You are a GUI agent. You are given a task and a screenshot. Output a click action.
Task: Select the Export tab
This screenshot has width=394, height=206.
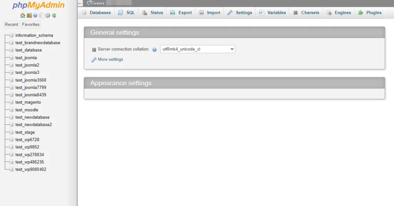(x=181, y=13)
